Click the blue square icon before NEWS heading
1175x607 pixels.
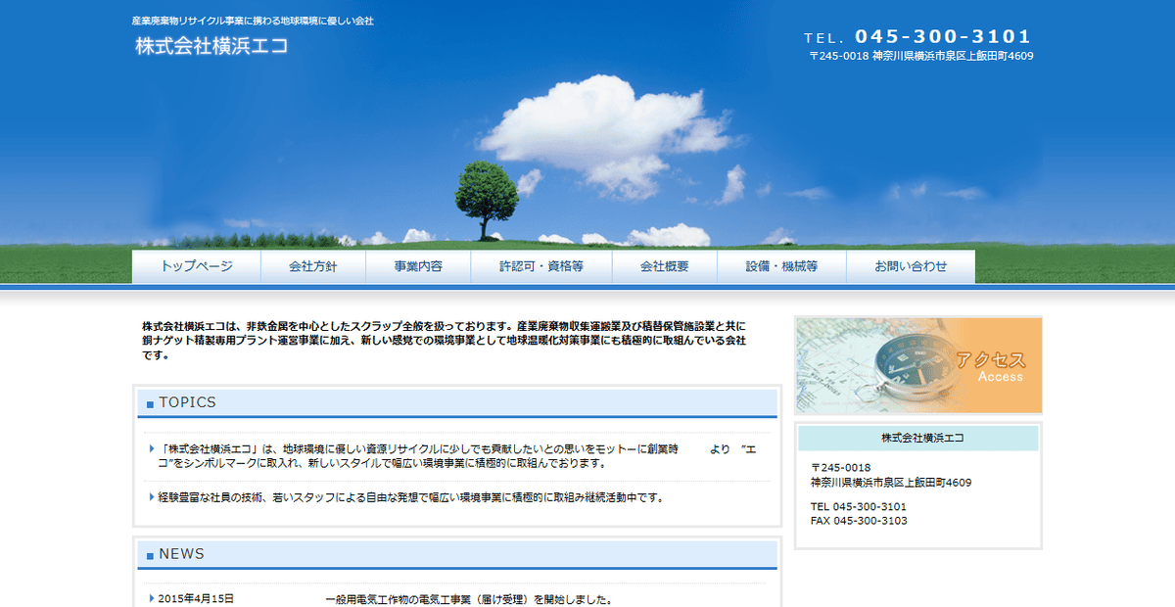(150, 554)
